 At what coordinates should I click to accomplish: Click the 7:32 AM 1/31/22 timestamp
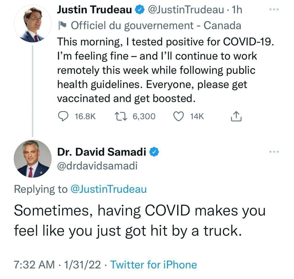click(x=57, y=265)
